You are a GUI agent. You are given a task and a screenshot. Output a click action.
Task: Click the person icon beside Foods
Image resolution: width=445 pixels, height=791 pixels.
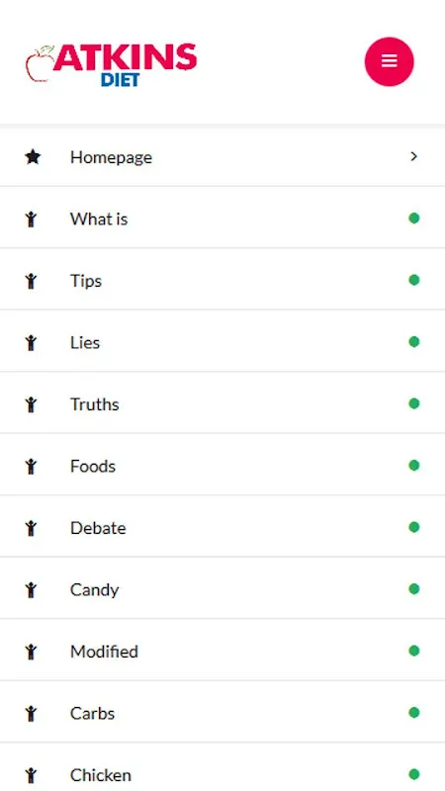click(32, 466)
